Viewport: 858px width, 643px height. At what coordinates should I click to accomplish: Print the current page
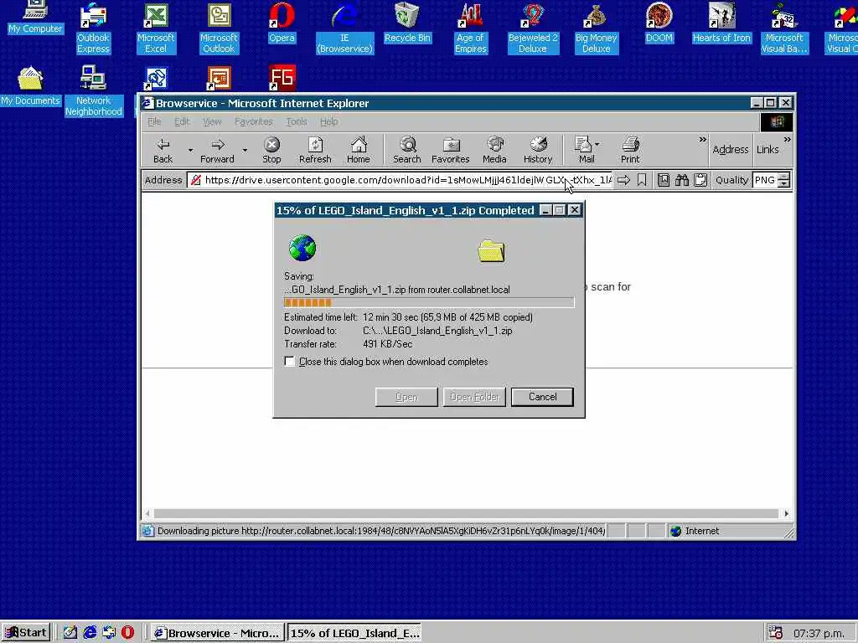630,150
